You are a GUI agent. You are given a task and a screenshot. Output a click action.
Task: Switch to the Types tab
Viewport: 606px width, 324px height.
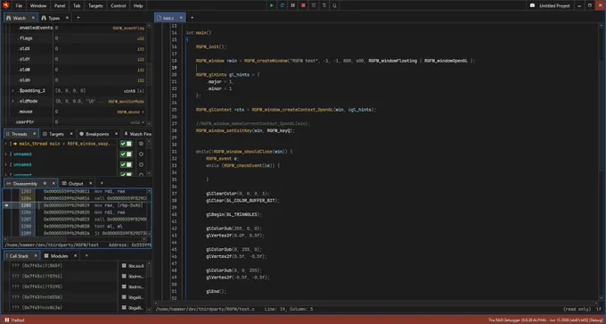54,18
